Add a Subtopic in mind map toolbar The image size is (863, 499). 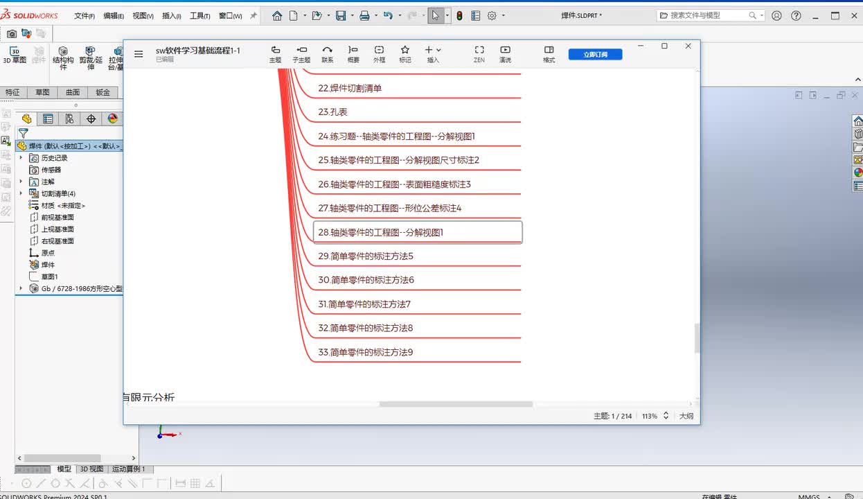[301, 54]
